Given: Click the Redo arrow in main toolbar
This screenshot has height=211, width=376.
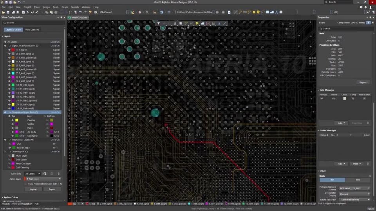Looking at the screenshot, I should [85, 12].
